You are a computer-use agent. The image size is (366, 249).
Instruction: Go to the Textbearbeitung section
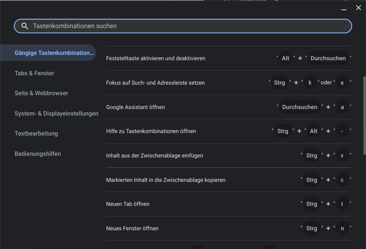[x=36, y=133]
